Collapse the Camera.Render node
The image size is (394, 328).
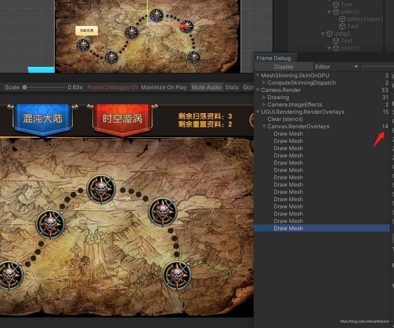tap(258, 90)
